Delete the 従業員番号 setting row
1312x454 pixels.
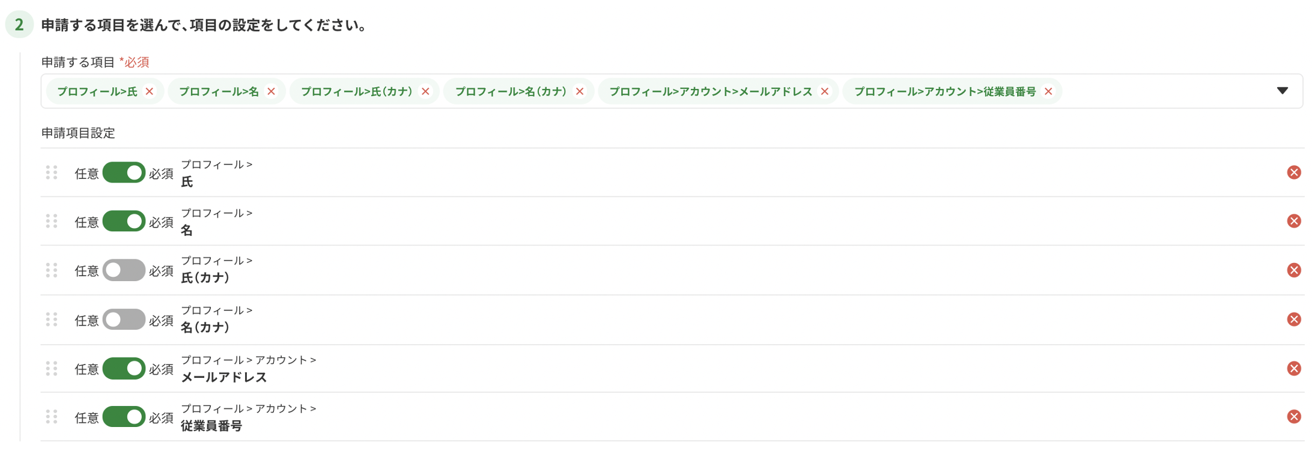coord(1294,417)
